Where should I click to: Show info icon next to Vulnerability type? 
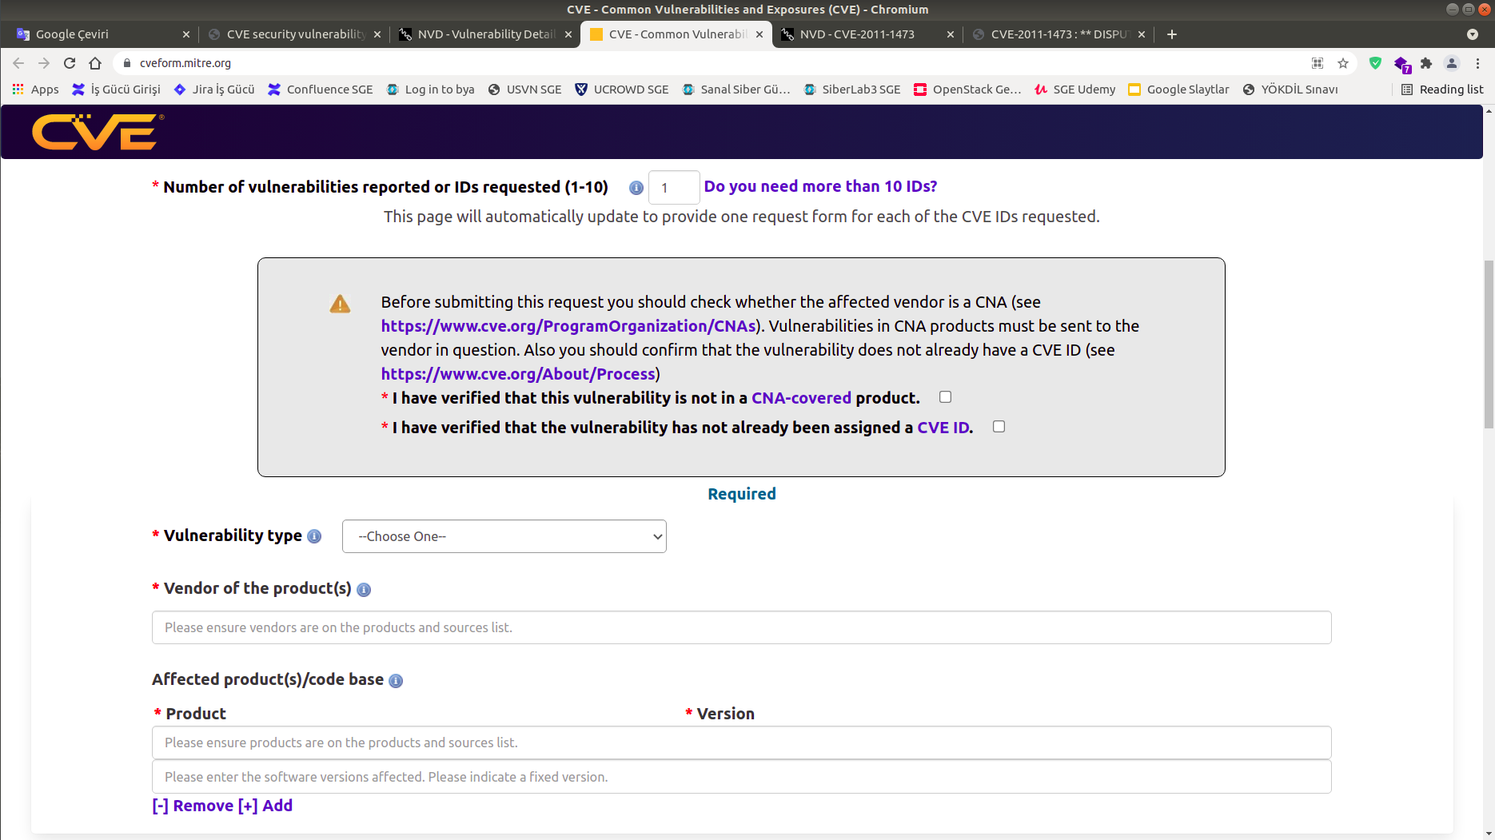[x=314, y=536]
